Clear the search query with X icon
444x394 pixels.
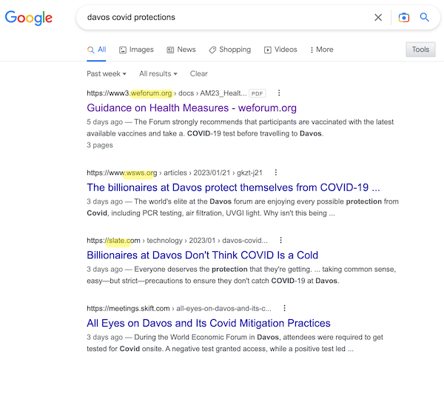(378, 17)
